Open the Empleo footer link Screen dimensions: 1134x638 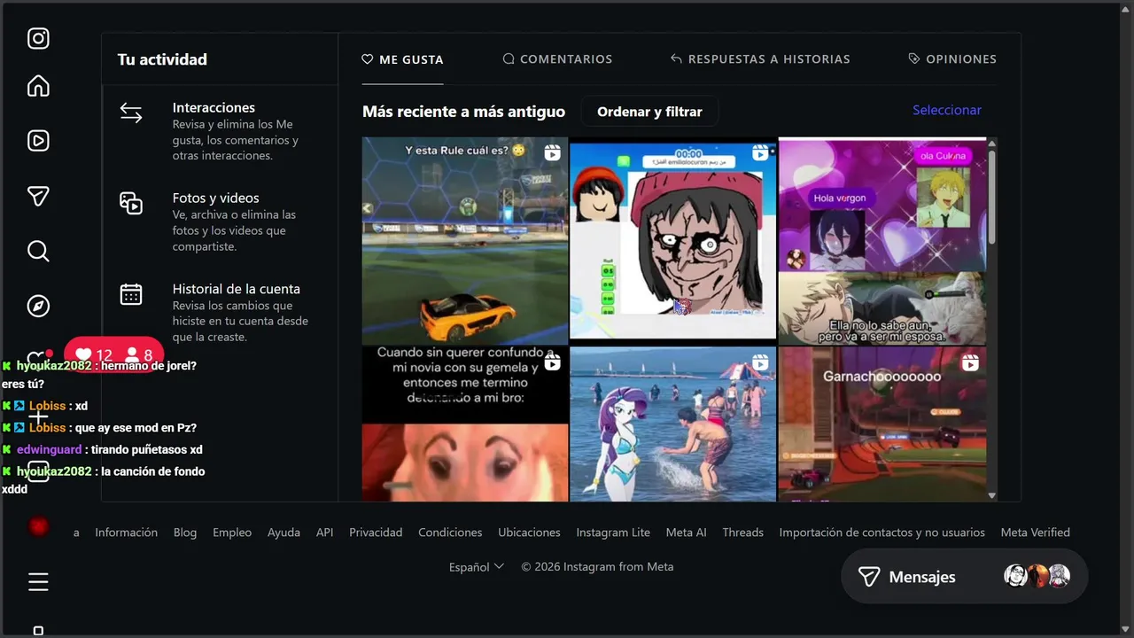point(232,533)
